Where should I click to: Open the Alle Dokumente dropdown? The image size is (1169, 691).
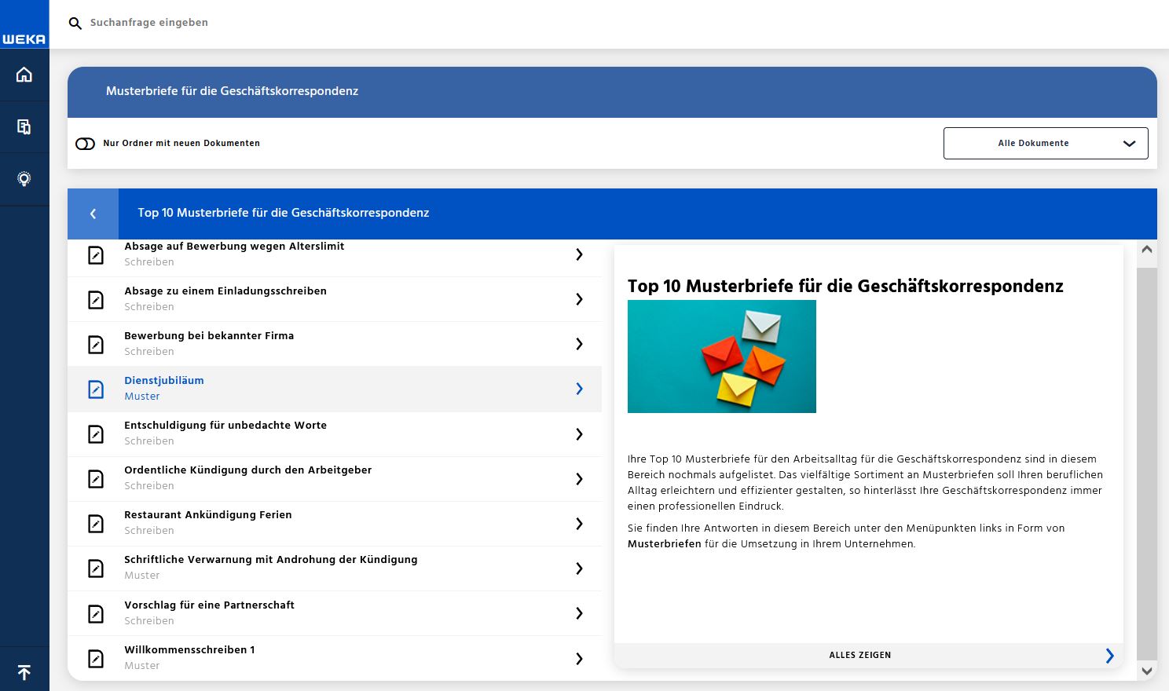pyautogui.click(x=1045, y=144)
